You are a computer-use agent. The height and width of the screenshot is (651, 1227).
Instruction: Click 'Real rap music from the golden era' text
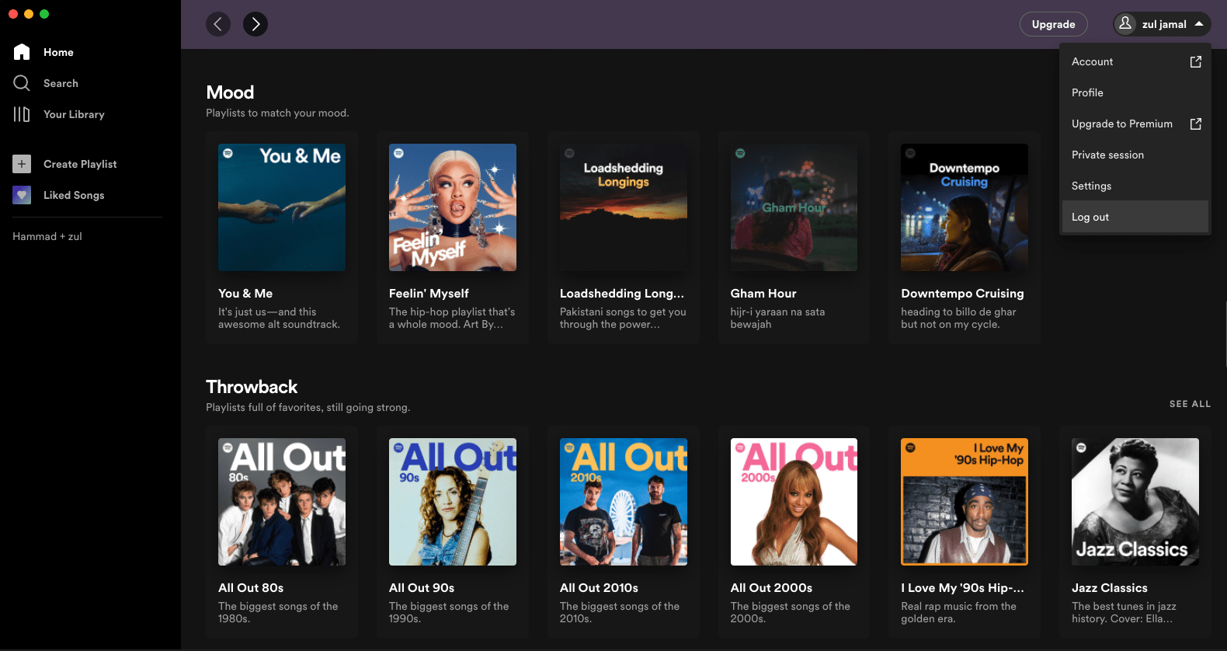[958, 612]
